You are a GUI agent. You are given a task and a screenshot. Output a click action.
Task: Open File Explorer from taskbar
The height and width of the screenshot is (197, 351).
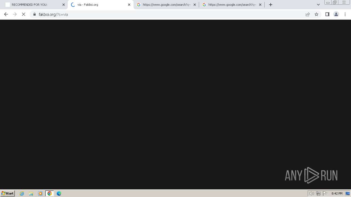click(31, 193)
